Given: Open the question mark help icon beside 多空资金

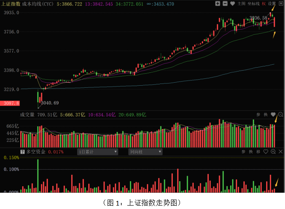Looking at the screenshot, I should pos(22,152).
